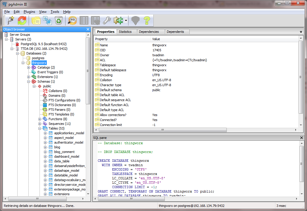This screenshot has width=307, height=211.
Task: Click the Object browser vertical scrollbar
Action: (x=88, y=114)
